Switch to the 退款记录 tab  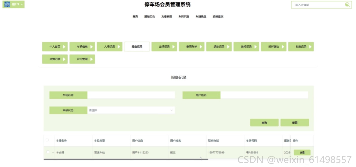coord(219,47)
